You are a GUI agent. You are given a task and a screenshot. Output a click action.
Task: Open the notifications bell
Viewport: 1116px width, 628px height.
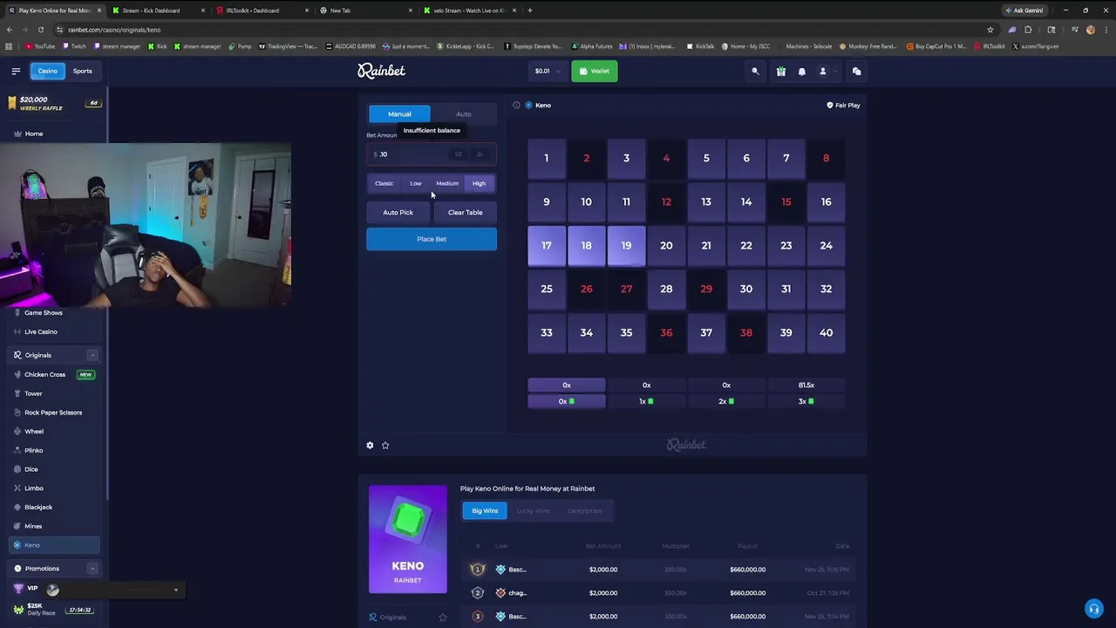coord(802,72)
